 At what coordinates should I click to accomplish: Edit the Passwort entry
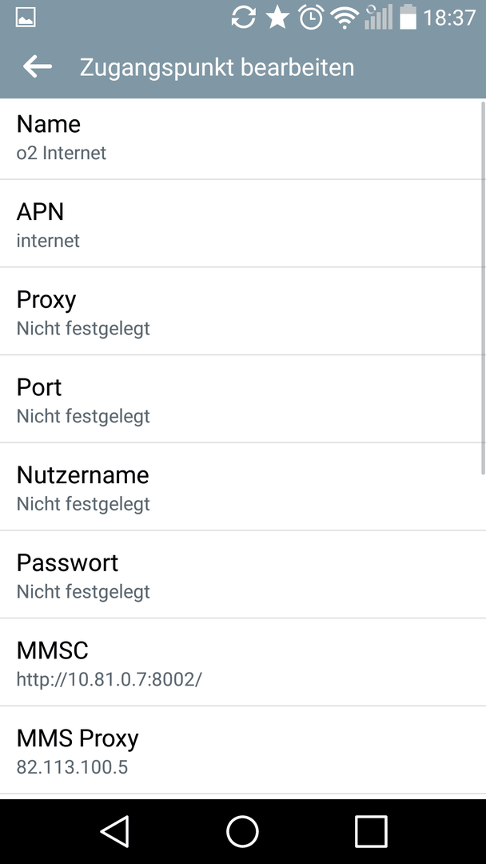pos(241,574)
